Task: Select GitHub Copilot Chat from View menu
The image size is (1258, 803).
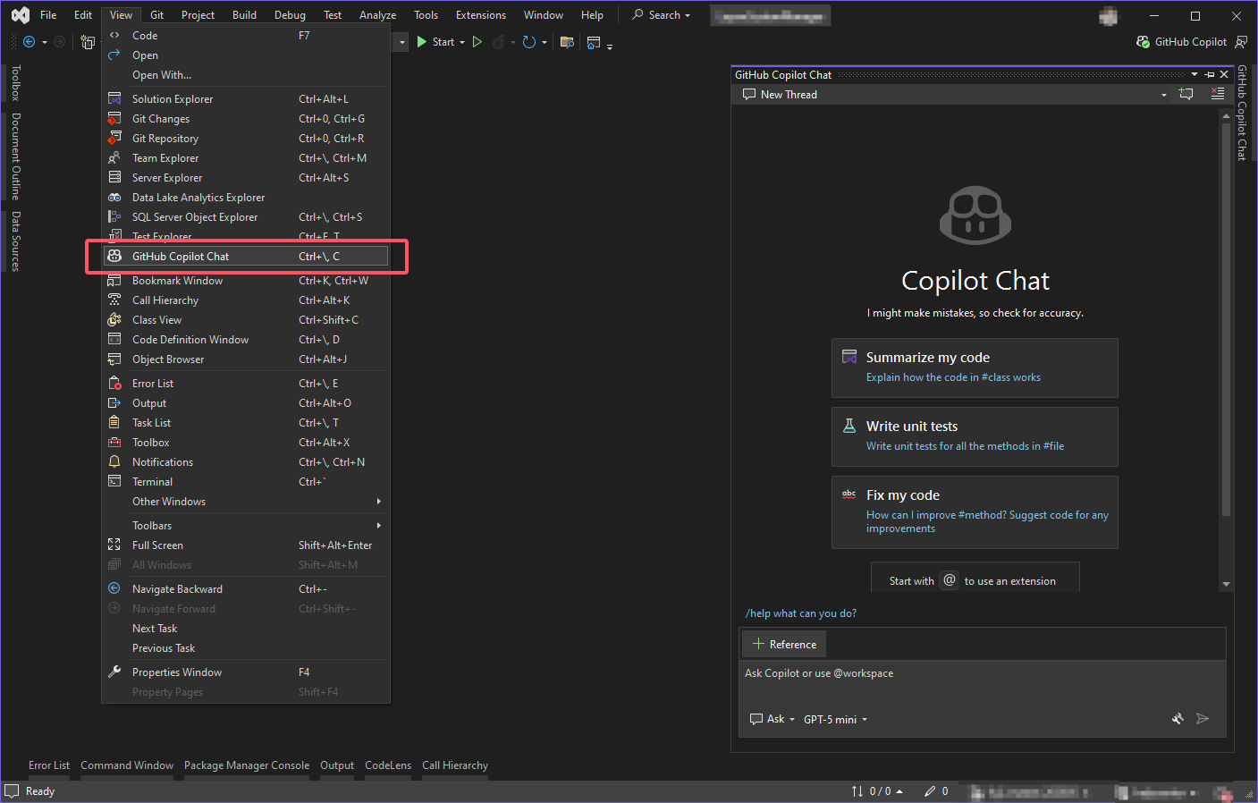Action: [x=246, y=257]
